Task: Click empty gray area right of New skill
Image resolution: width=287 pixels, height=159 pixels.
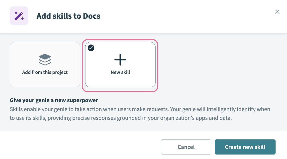Action: (x=221, y=64)
